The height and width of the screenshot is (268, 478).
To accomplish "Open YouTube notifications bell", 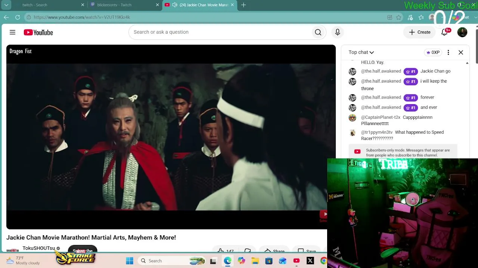I will pos(444,32).
